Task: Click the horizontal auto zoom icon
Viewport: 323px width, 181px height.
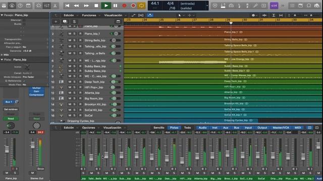Action: [281, 15]
